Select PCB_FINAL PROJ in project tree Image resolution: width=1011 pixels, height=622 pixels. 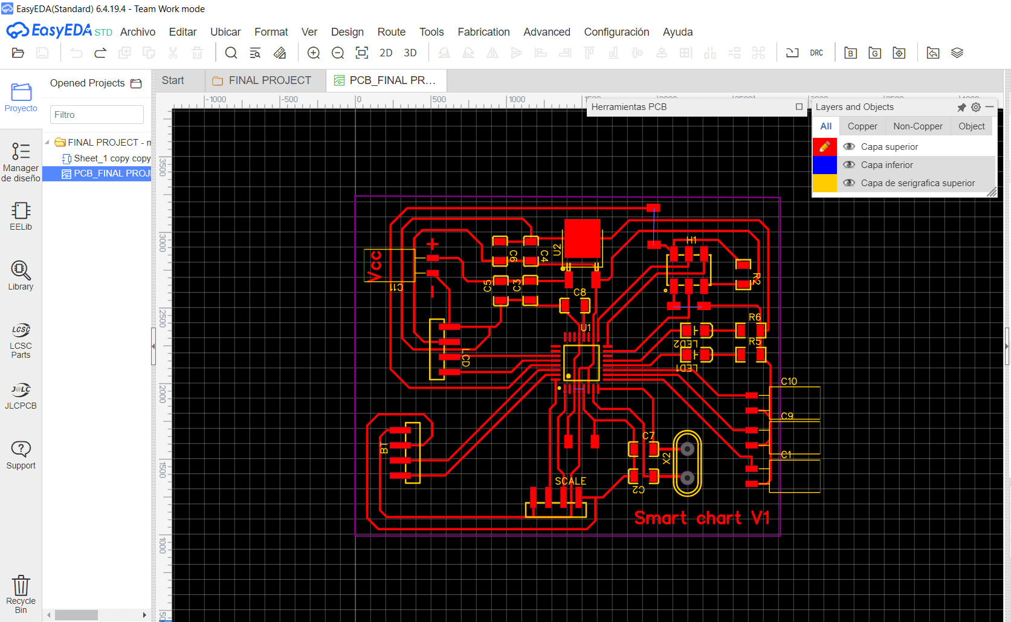click(97, 173)
